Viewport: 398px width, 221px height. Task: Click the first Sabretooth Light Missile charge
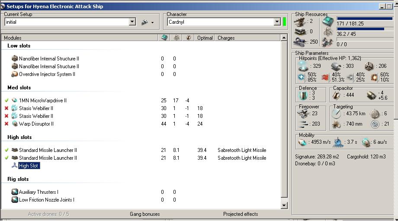coord(242,150)
